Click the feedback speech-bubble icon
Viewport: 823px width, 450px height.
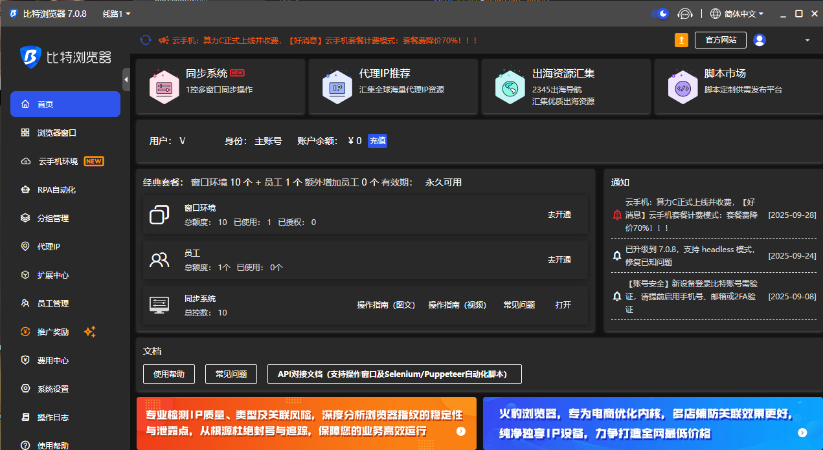coord(685,14)
